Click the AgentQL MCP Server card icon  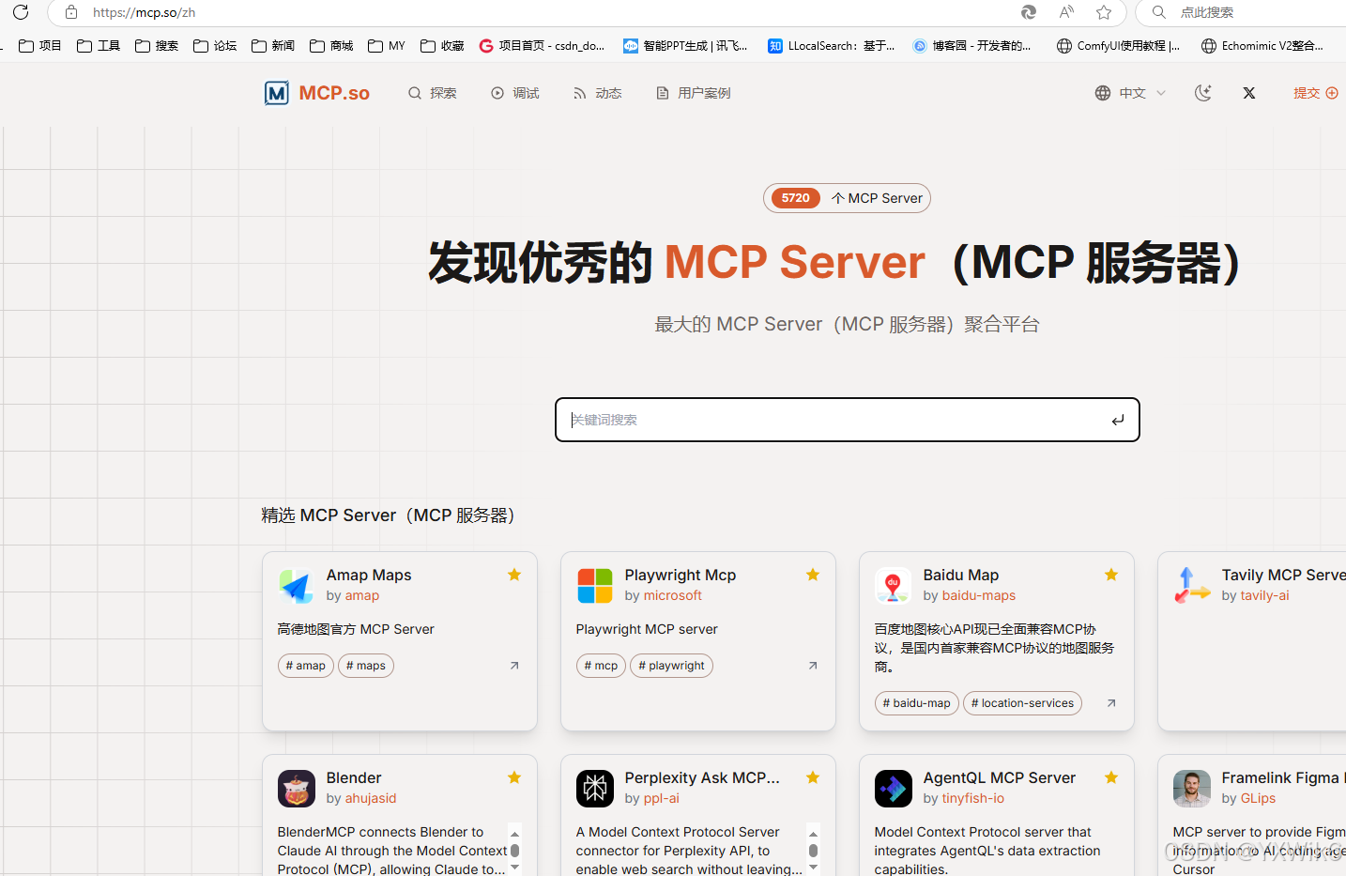point(893,789)
